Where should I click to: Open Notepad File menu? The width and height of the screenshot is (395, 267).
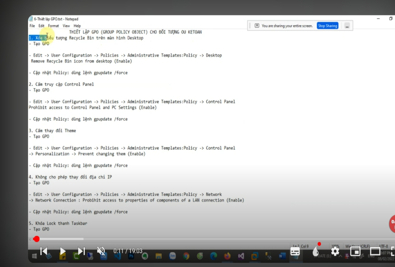tap(32, 26)
